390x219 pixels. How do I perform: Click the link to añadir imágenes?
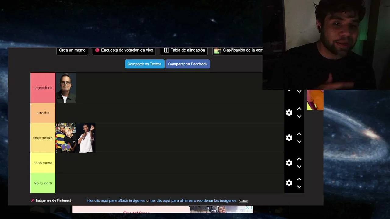(x=116, y=201)
